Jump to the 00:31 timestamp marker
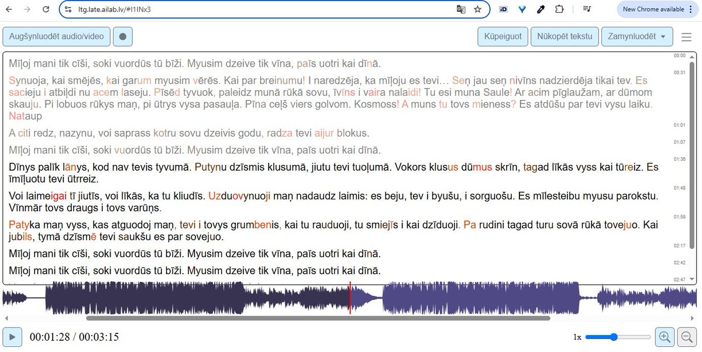This screenshot has height=352, width=702. coord(680,73)
